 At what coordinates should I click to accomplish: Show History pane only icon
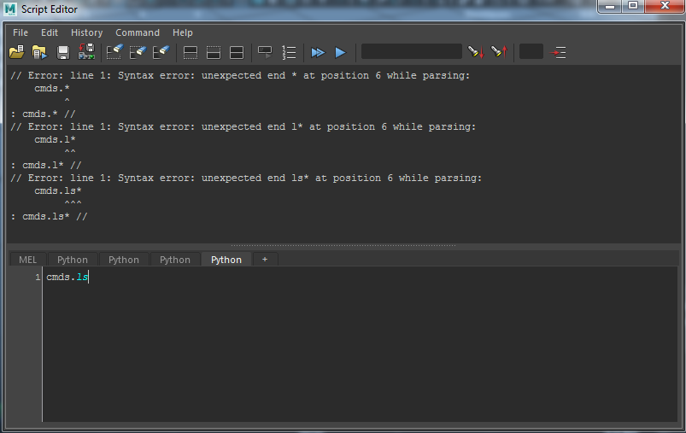pyautogui.click(x=191, y=52)
